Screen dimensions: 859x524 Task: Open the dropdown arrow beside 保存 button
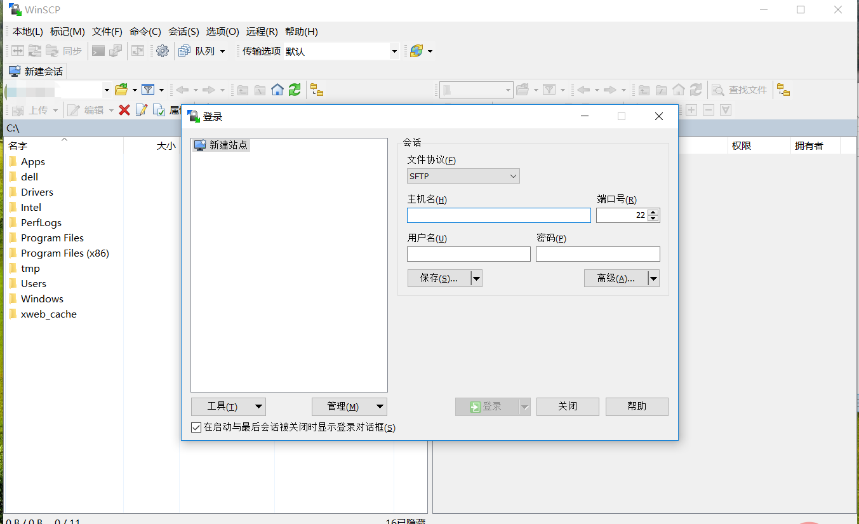tap(476, 278)
